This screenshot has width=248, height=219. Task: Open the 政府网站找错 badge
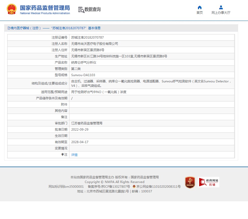(209, 182)
